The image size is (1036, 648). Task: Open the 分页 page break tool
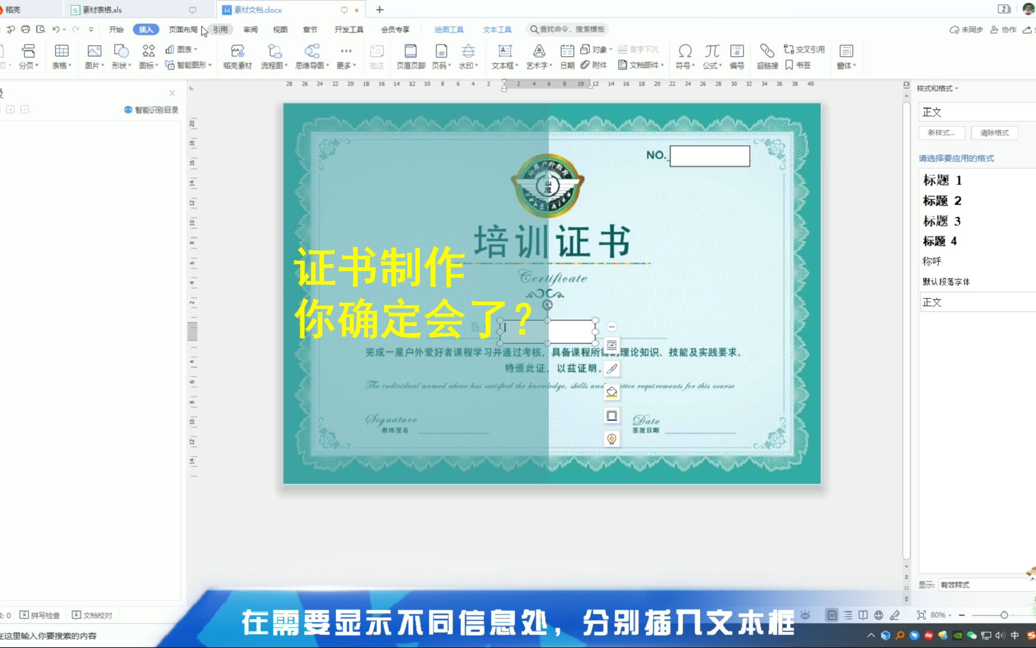tap(28, 56)
